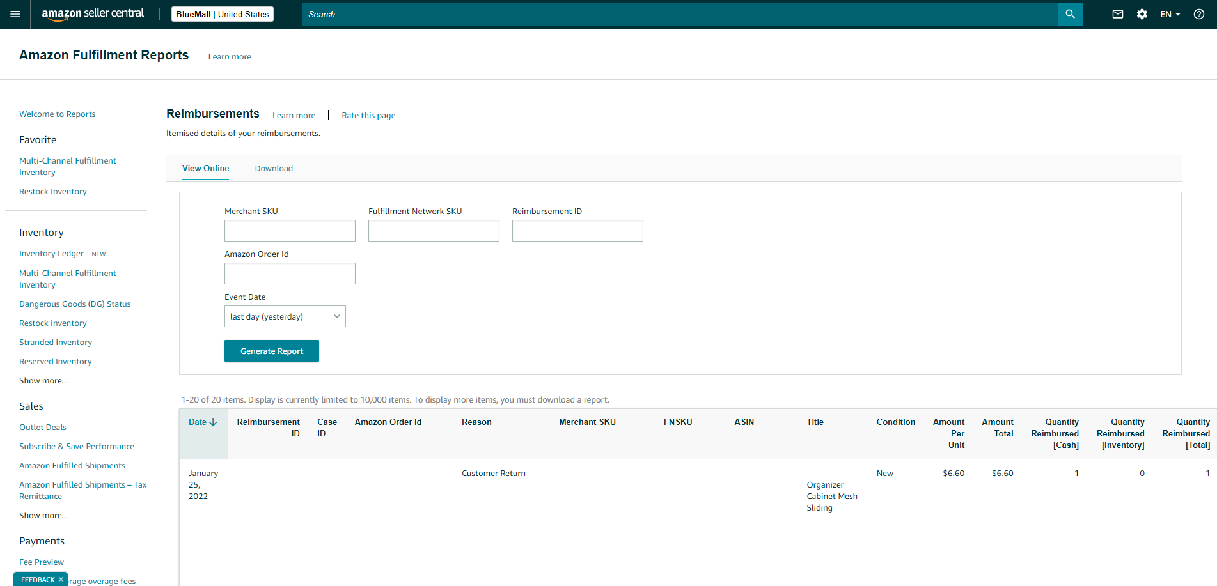Screen dimensions: 1217x586
Task: Close the Feedback widget
Action: (x=61, y=580)
